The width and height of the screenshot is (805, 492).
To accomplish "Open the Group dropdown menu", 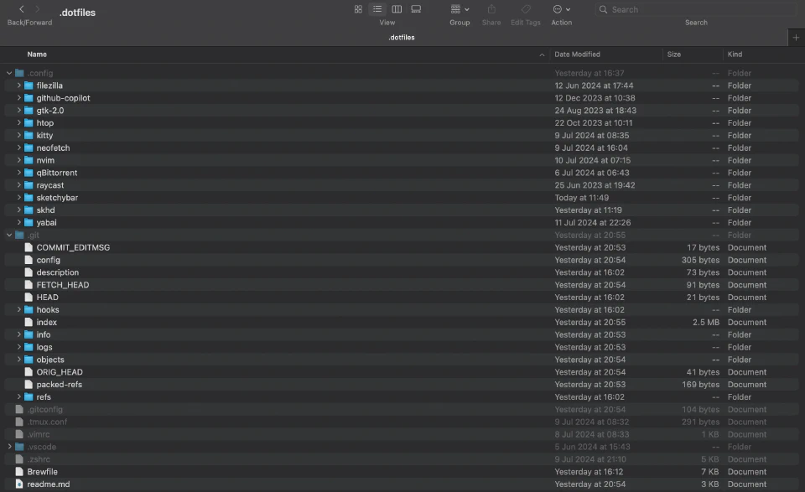I will 460,9.
